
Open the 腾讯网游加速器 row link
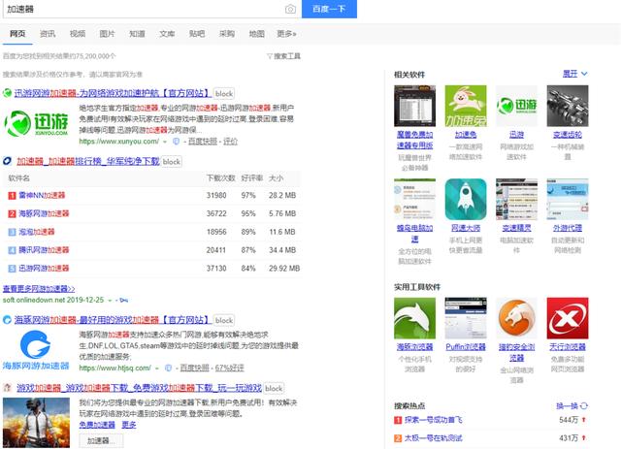(44, 250)
